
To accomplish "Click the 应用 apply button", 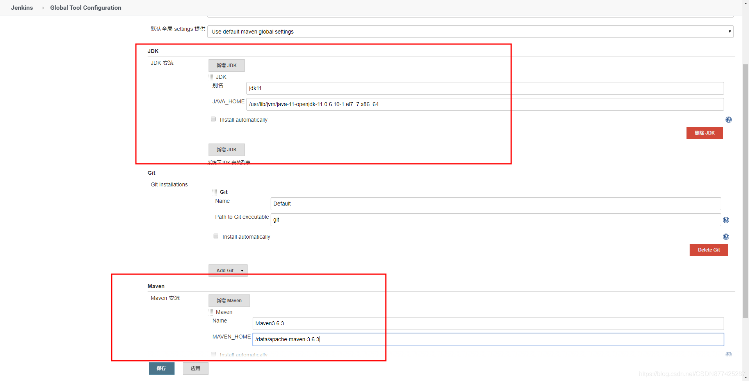I will tap(196, 369).
